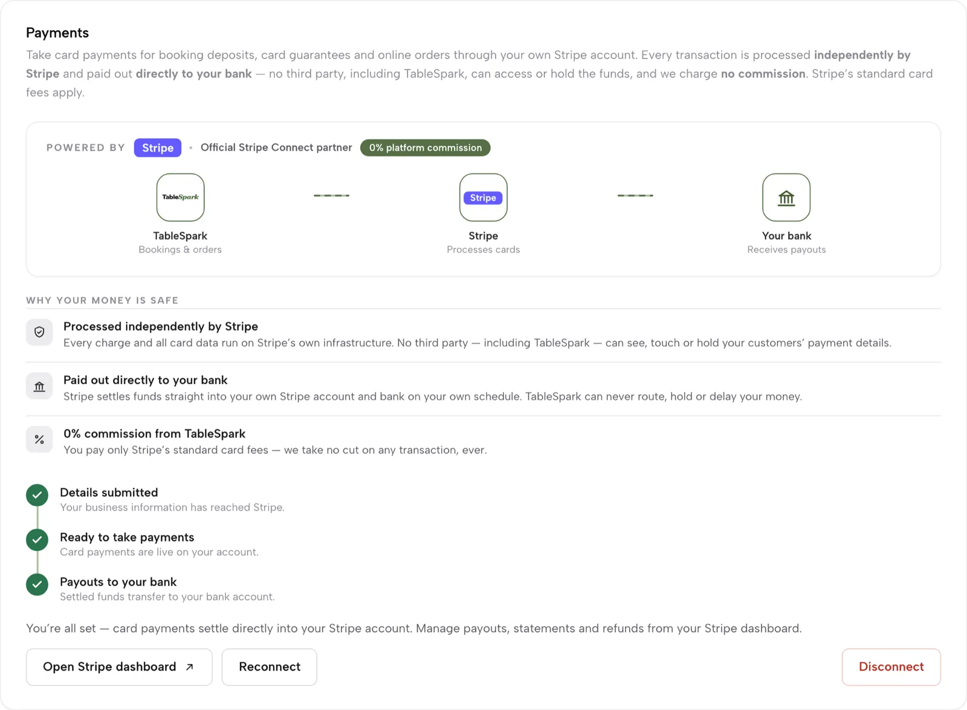Click the 0% platform commission badge

tap(425, 147)
